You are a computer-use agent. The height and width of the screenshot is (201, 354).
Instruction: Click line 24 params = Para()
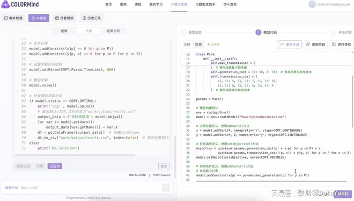coord(209,99)
